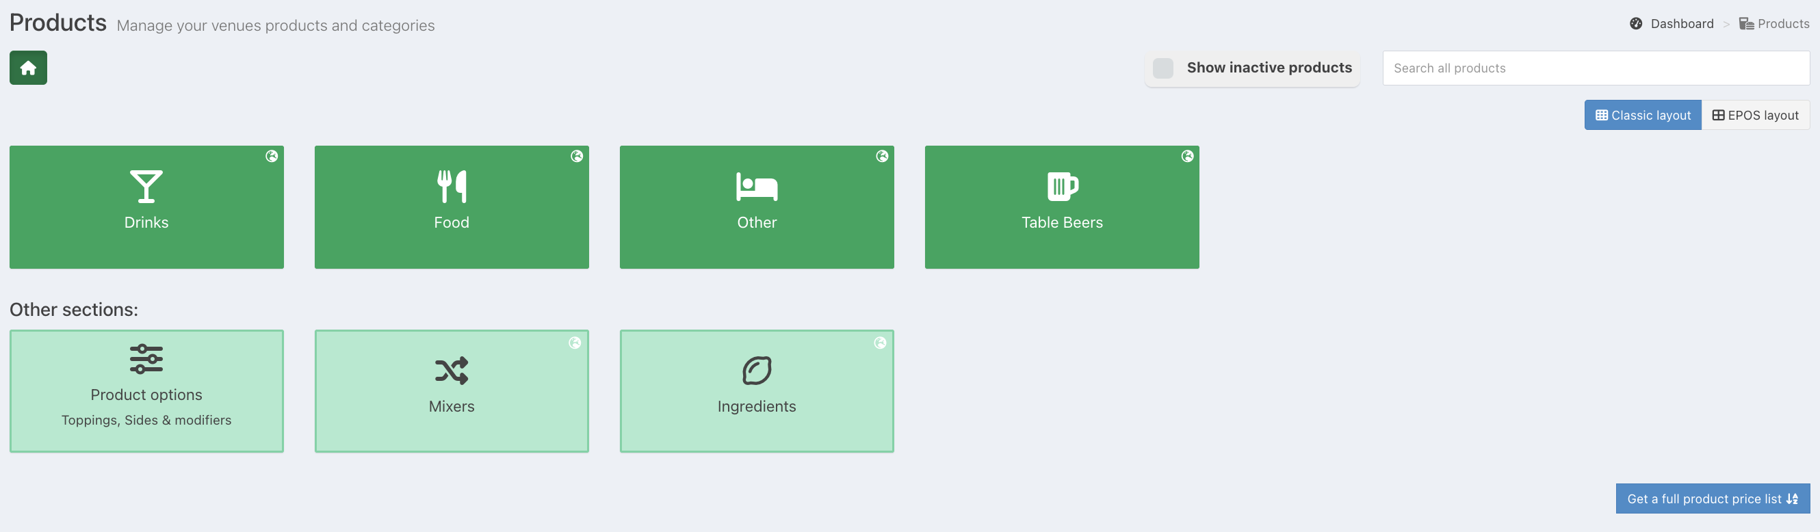Open the Other bed icon category
The width and height of the screenshot is (1820, 532).
pos(757,207)
